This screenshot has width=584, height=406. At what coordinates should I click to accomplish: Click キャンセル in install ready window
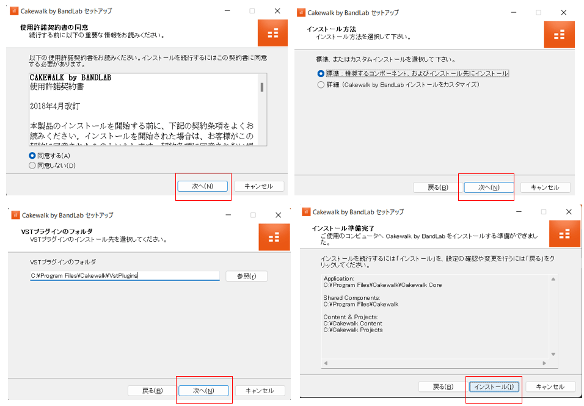(x=550, y=387)
